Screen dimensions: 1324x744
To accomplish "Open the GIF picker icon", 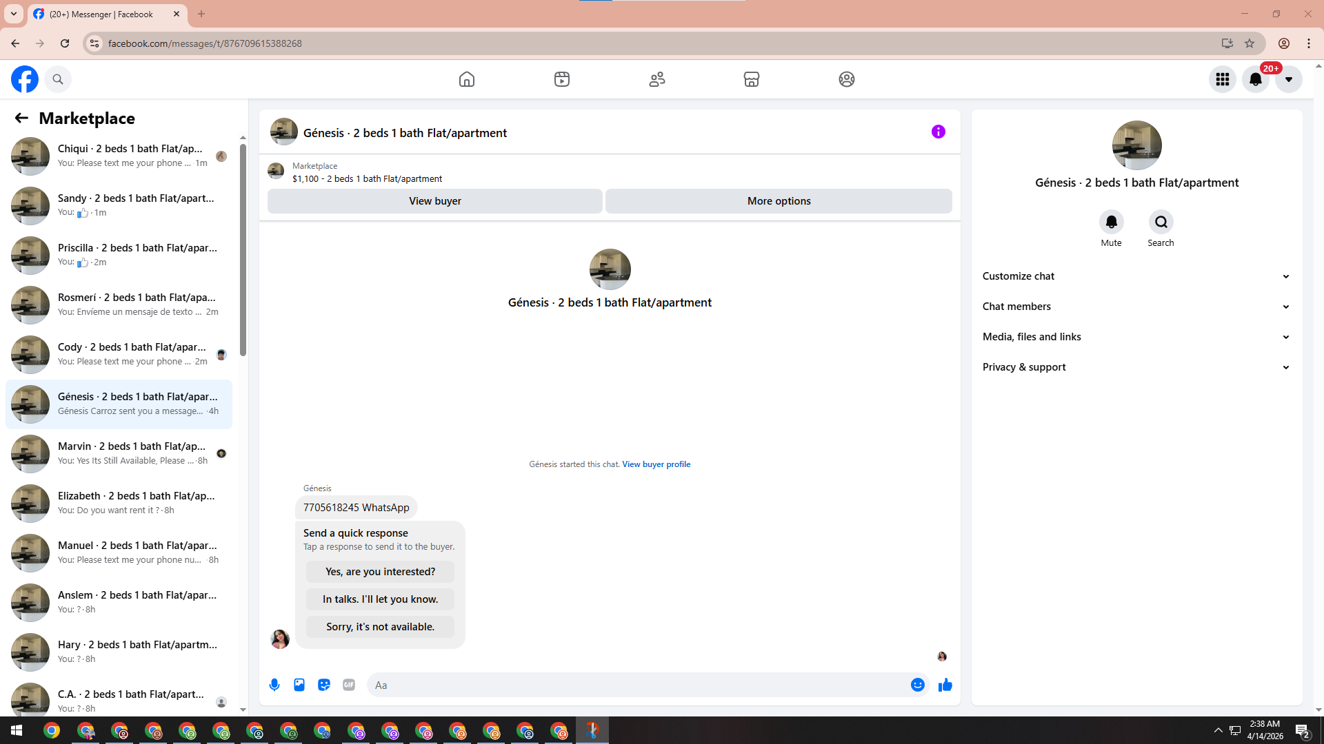I will [349, 685].
